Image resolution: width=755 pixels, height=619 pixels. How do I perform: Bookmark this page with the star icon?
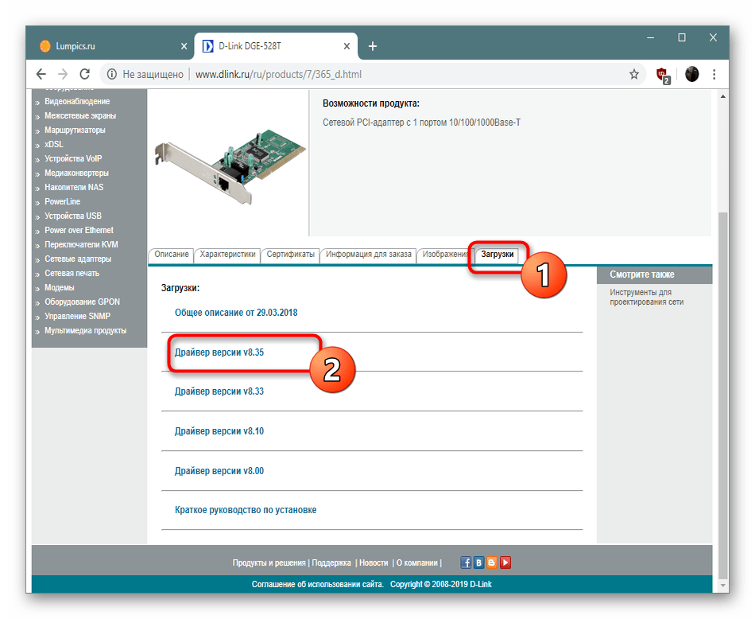click(633, 74)
